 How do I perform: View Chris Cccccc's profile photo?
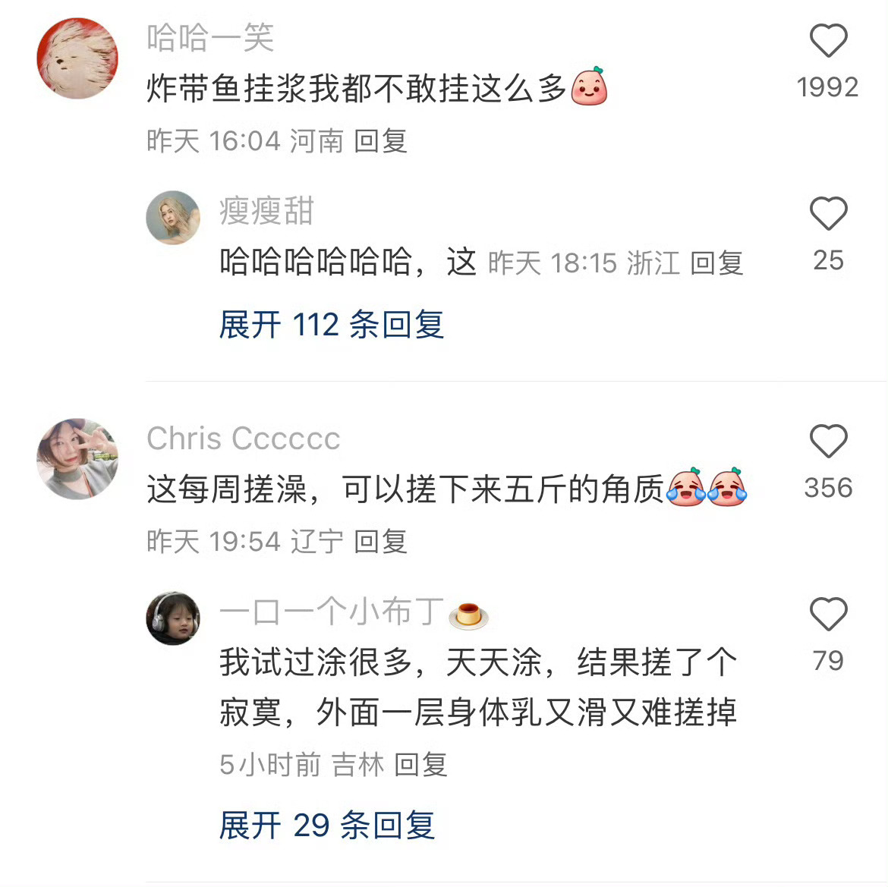tap(77, 459)
